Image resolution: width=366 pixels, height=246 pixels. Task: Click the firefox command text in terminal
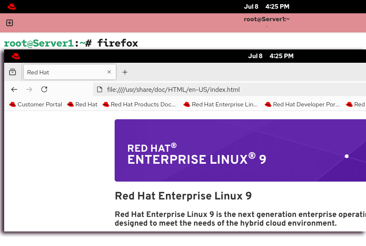[x=118, y=43]
